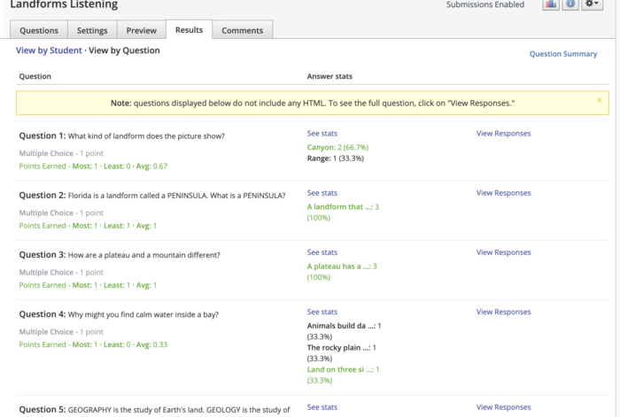View Responses for Question 2
Image resolution: width=620 pixels, height=417 pixels.
tap(503, 193)
